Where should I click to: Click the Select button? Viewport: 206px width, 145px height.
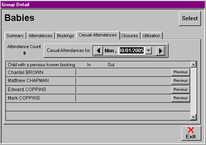(190, 19)
